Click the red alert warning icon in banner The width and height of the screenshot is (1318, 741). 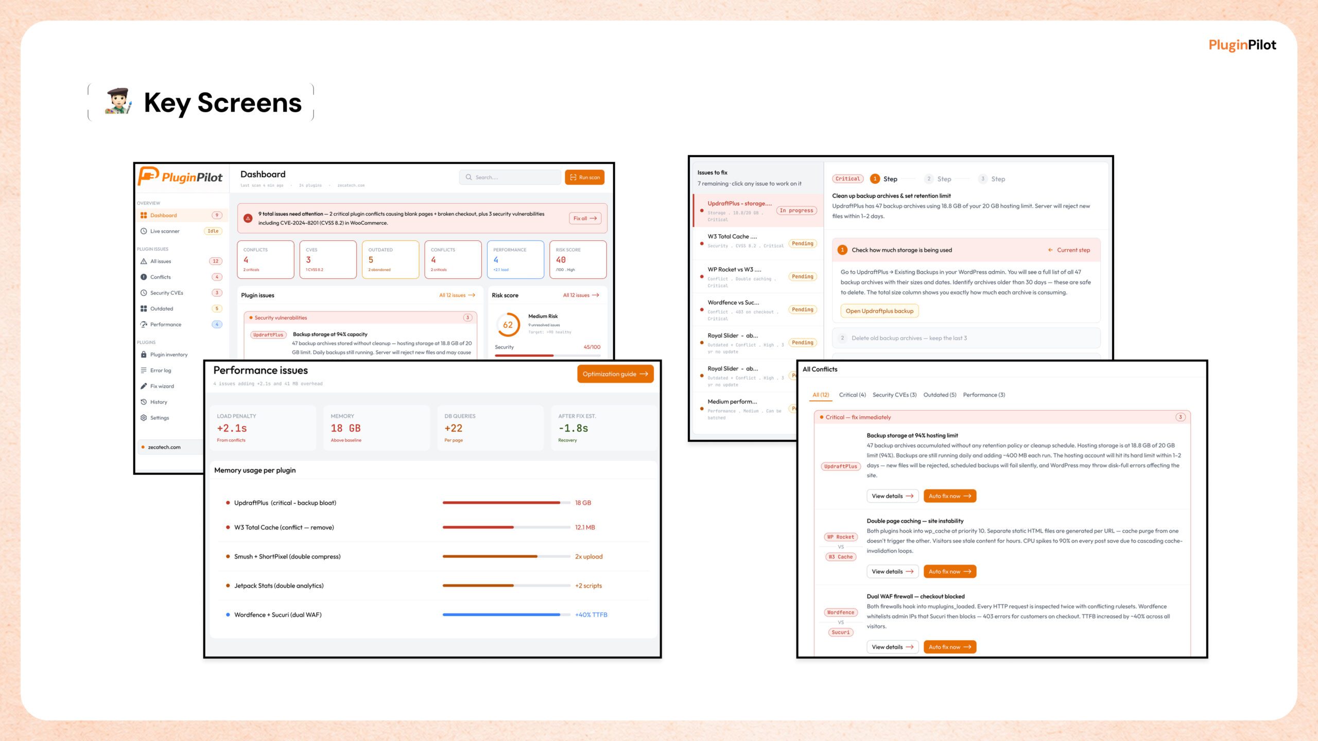tap(248, 218)
